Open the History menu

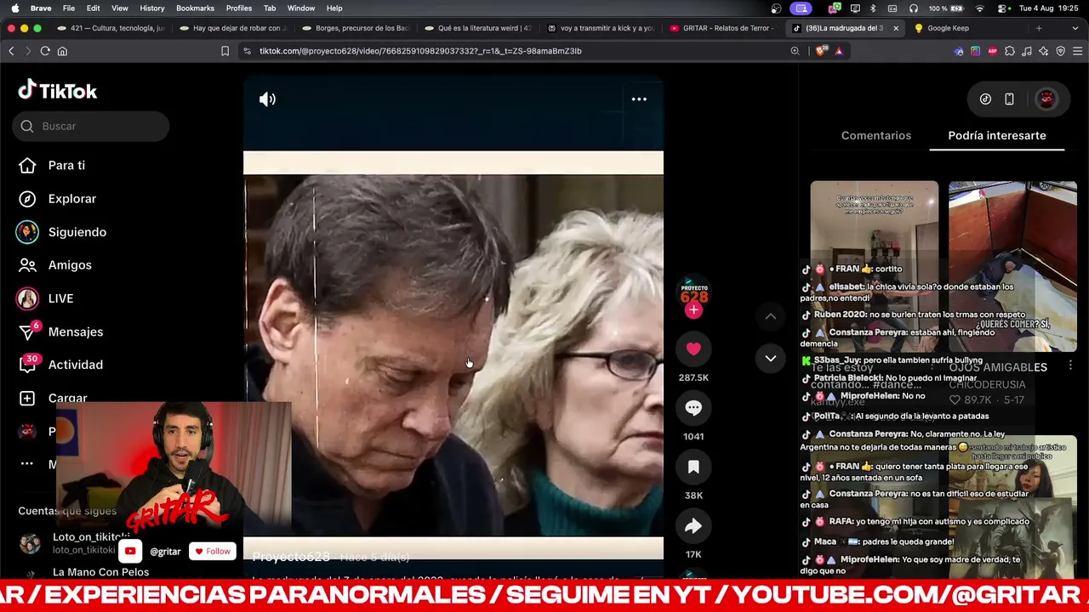click(152, 8)
